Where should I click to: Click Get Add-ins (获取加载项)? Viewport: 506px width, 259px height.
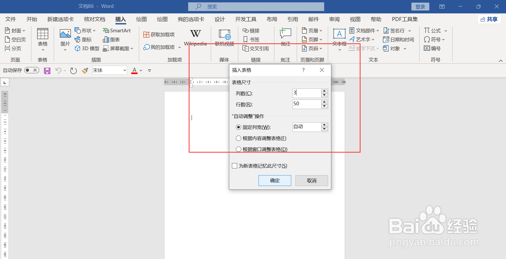point(159,35)
